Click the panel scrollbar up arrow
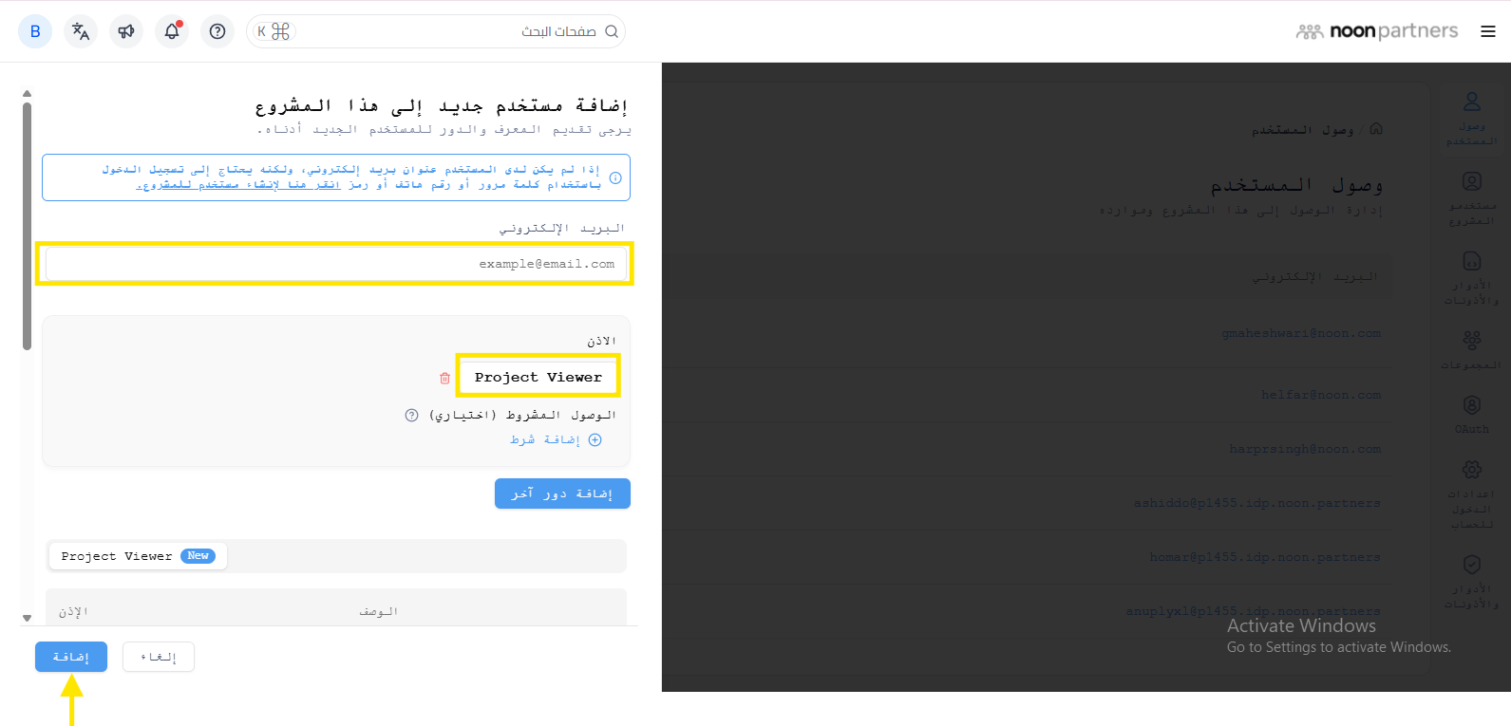The height and width of the screenshot is (726, 1511). tap(27, 93)
